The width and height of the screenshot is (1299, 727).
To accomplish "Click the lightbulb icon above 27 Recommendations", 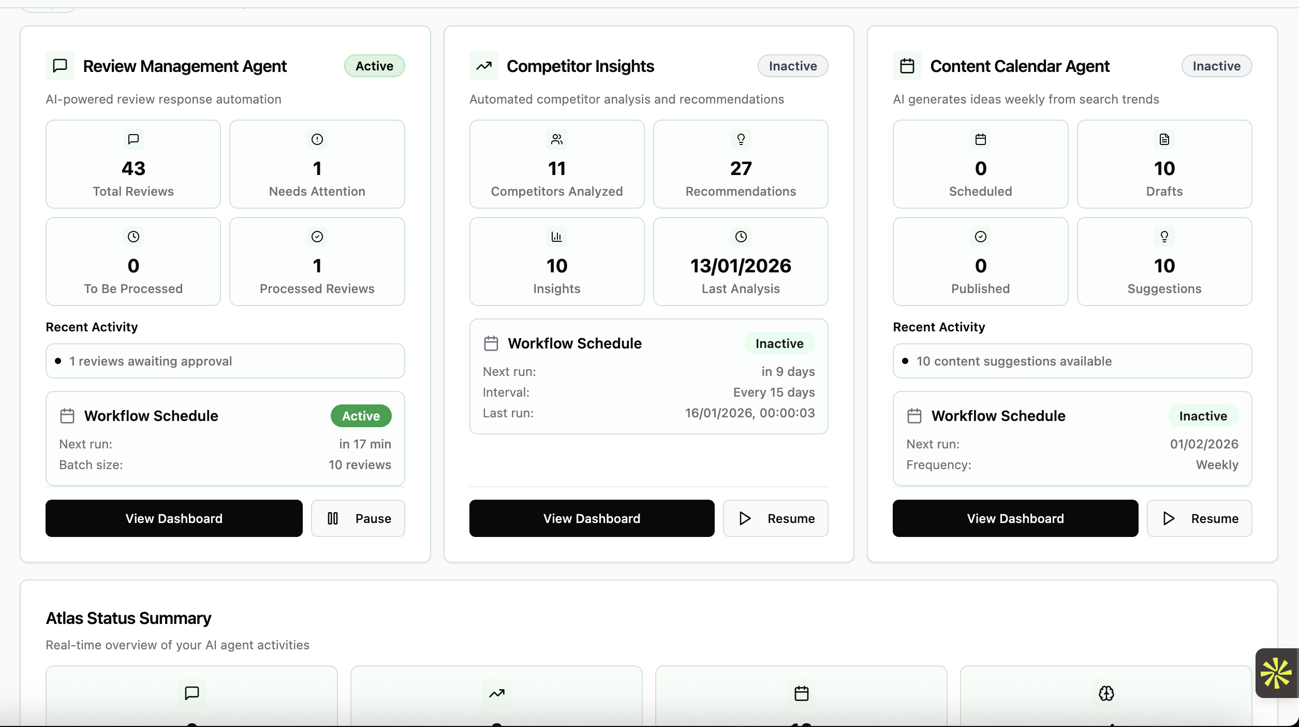I will [x=740, y=139].
